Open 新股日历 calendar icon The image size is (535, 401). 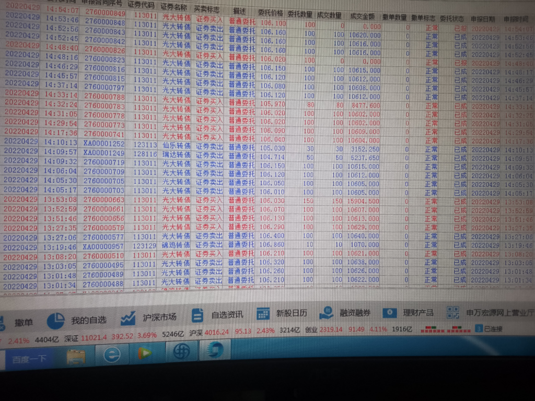263,313
